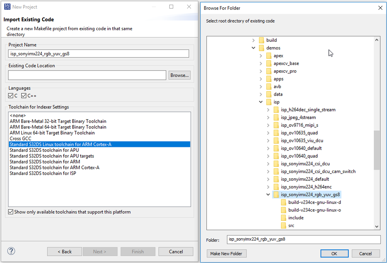Screen dimensions: 387x263
Task: Select Standard S32DS toolchain for ISP
Action: coord(100,173)
